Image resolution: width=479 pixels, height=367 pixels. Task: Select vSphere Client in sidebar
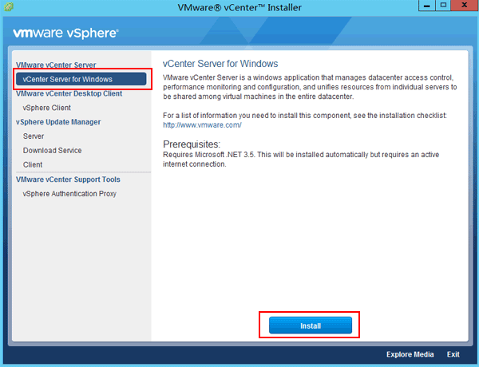click(47, 108)
